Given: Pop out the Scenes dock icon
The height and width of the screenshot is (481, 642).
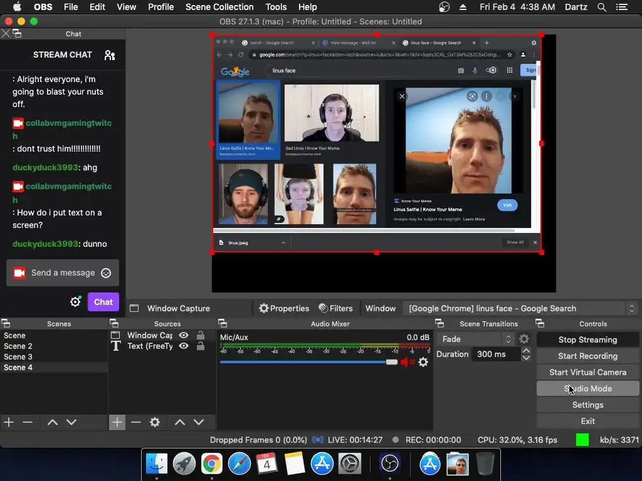Looking at the screenshot, I should pos(6,324).
